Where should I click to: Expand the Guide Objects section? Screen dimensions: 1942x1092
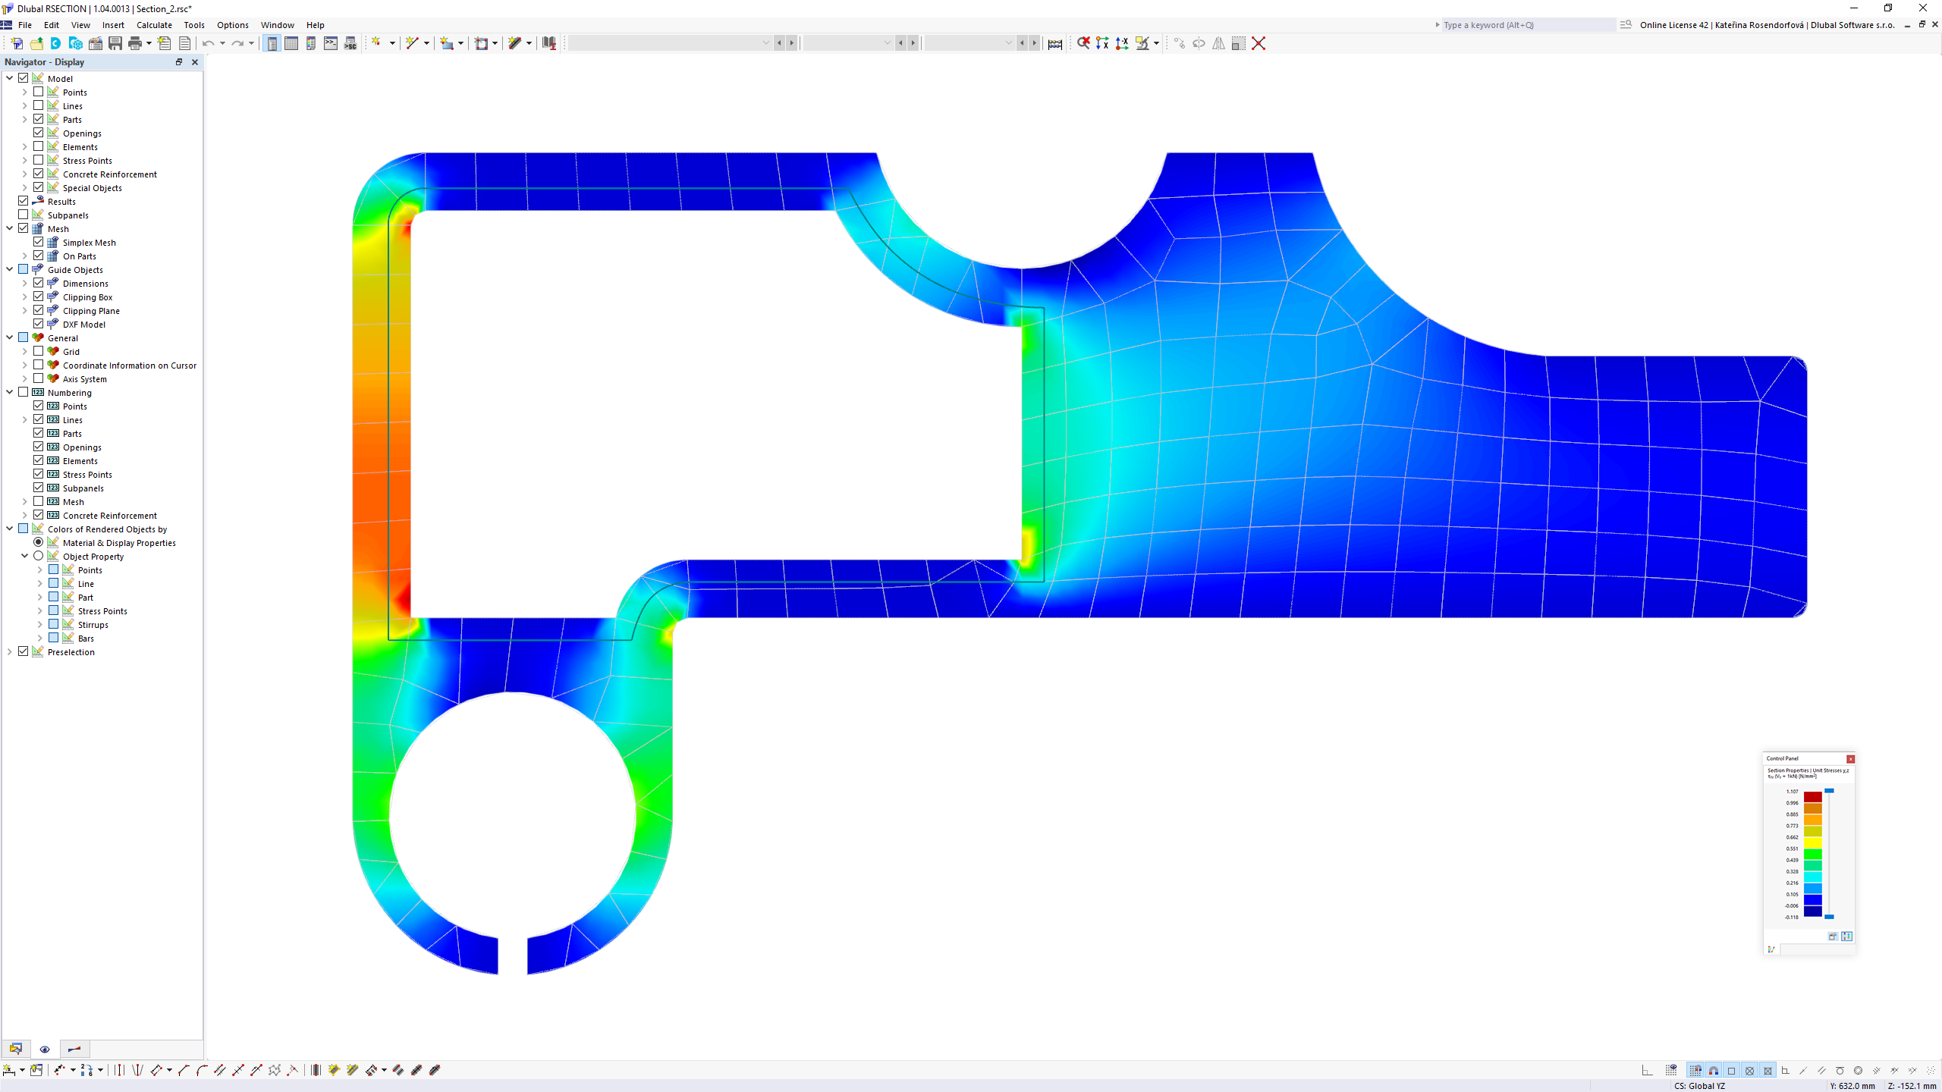9,269
